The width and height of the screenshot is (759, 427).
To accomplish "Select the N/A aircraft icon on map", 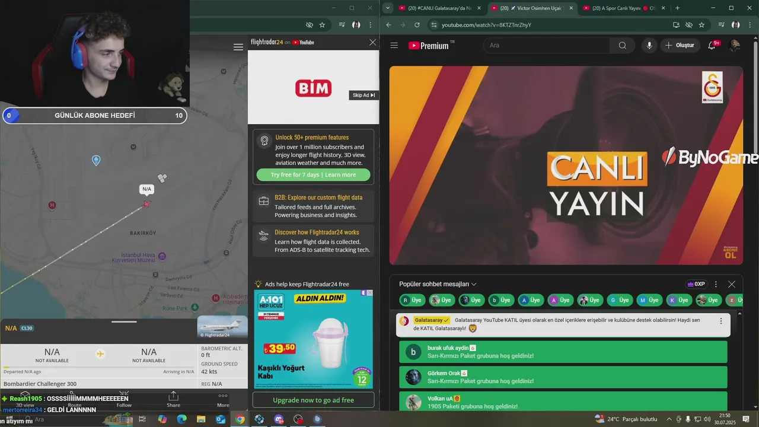I will tap(146, 204).
